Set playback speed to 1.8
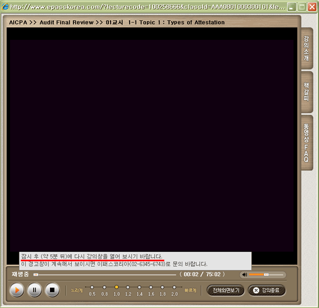Image resolution: width=319 pixels, height=308 pixels. (163, 287)
